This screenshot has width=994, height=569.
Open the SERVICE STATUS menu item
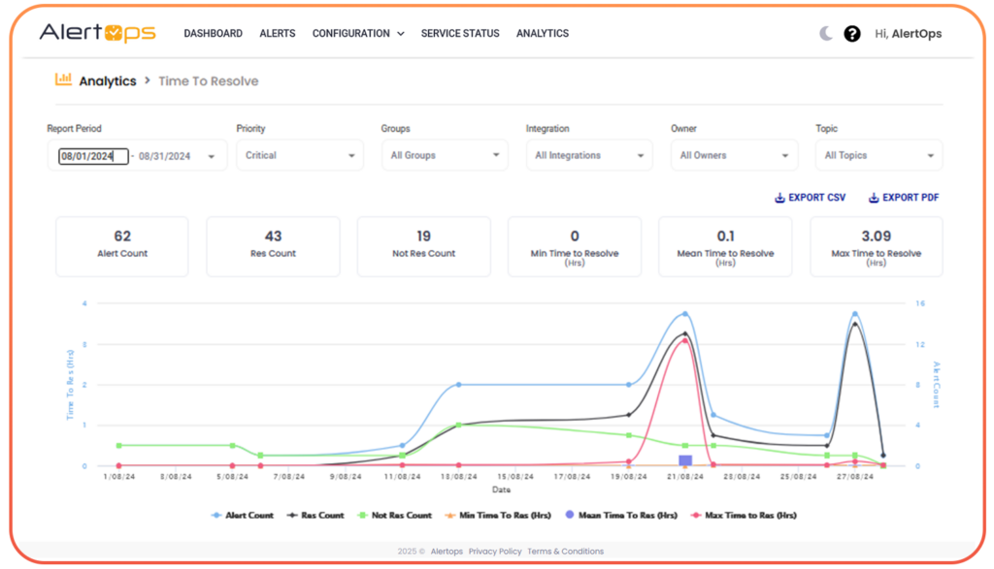click(459, 33)
